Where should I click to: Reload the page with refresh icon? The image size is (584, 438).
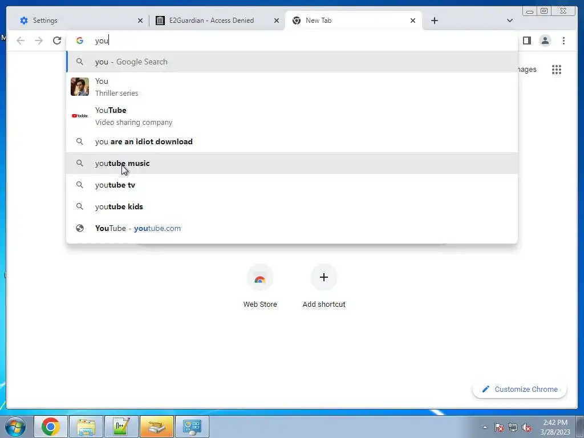click(57, 40)
